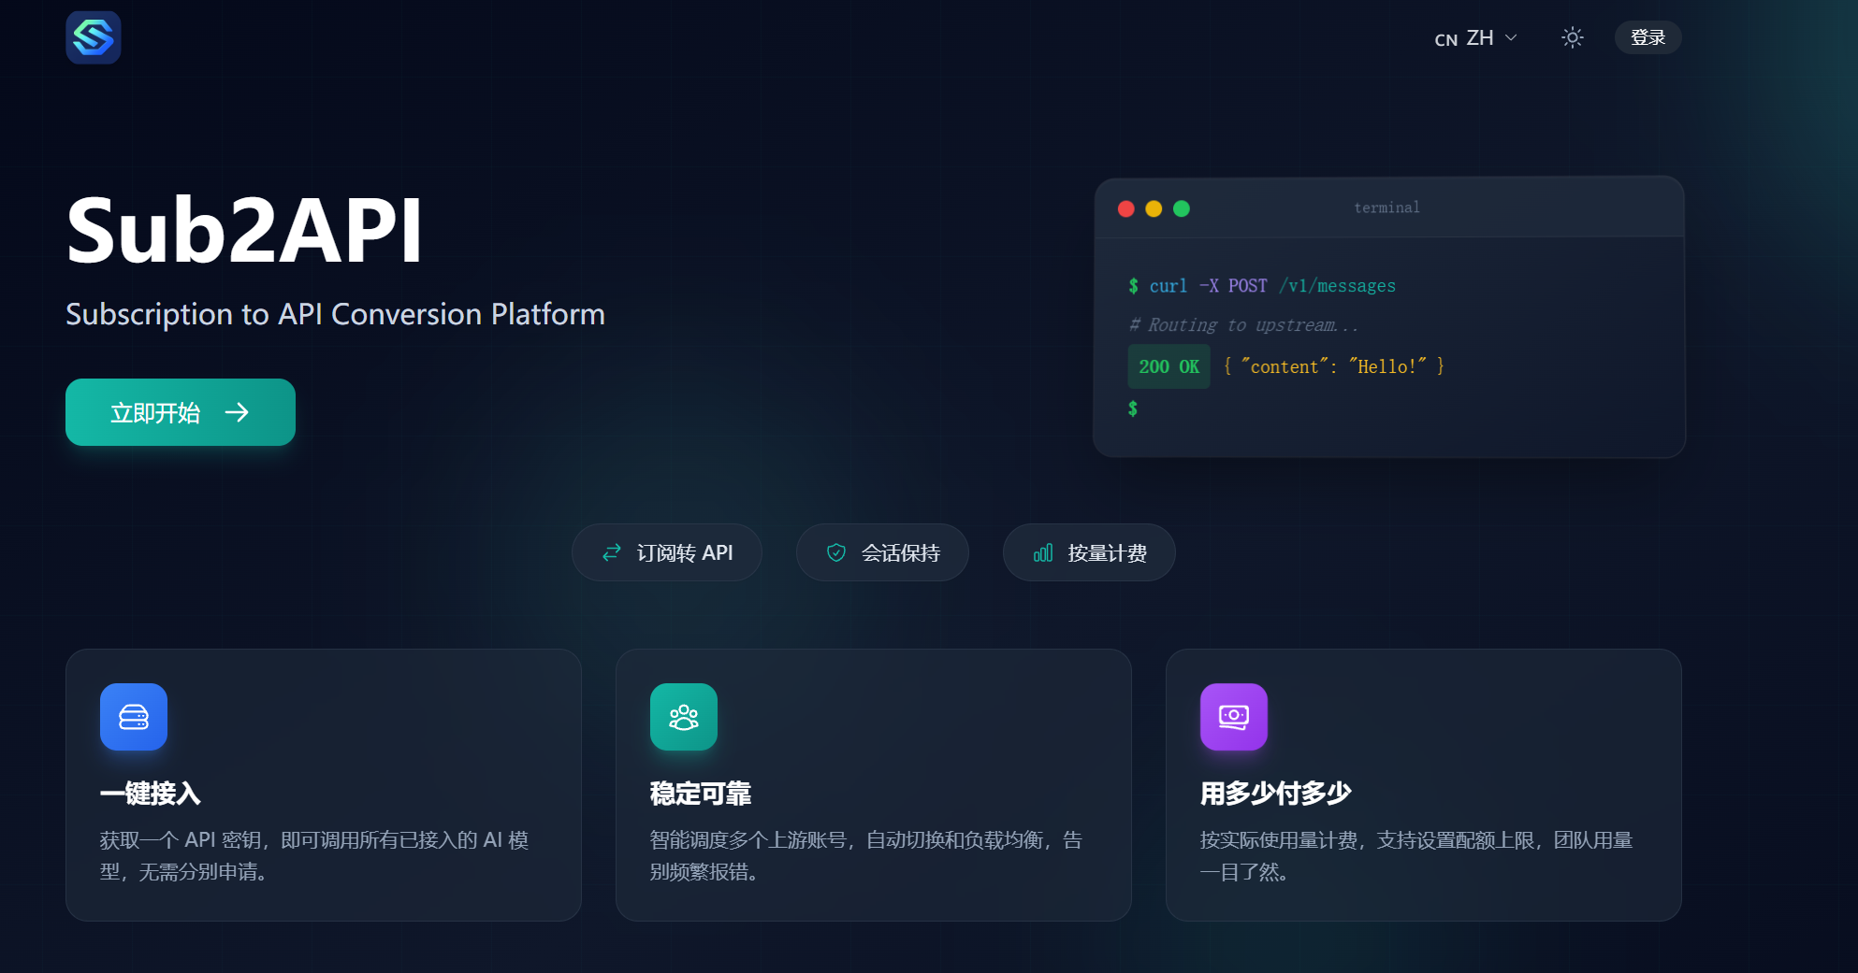Click the curl -X POST /v1/messages line
1858x973 pixels.
click(1262, 286)
